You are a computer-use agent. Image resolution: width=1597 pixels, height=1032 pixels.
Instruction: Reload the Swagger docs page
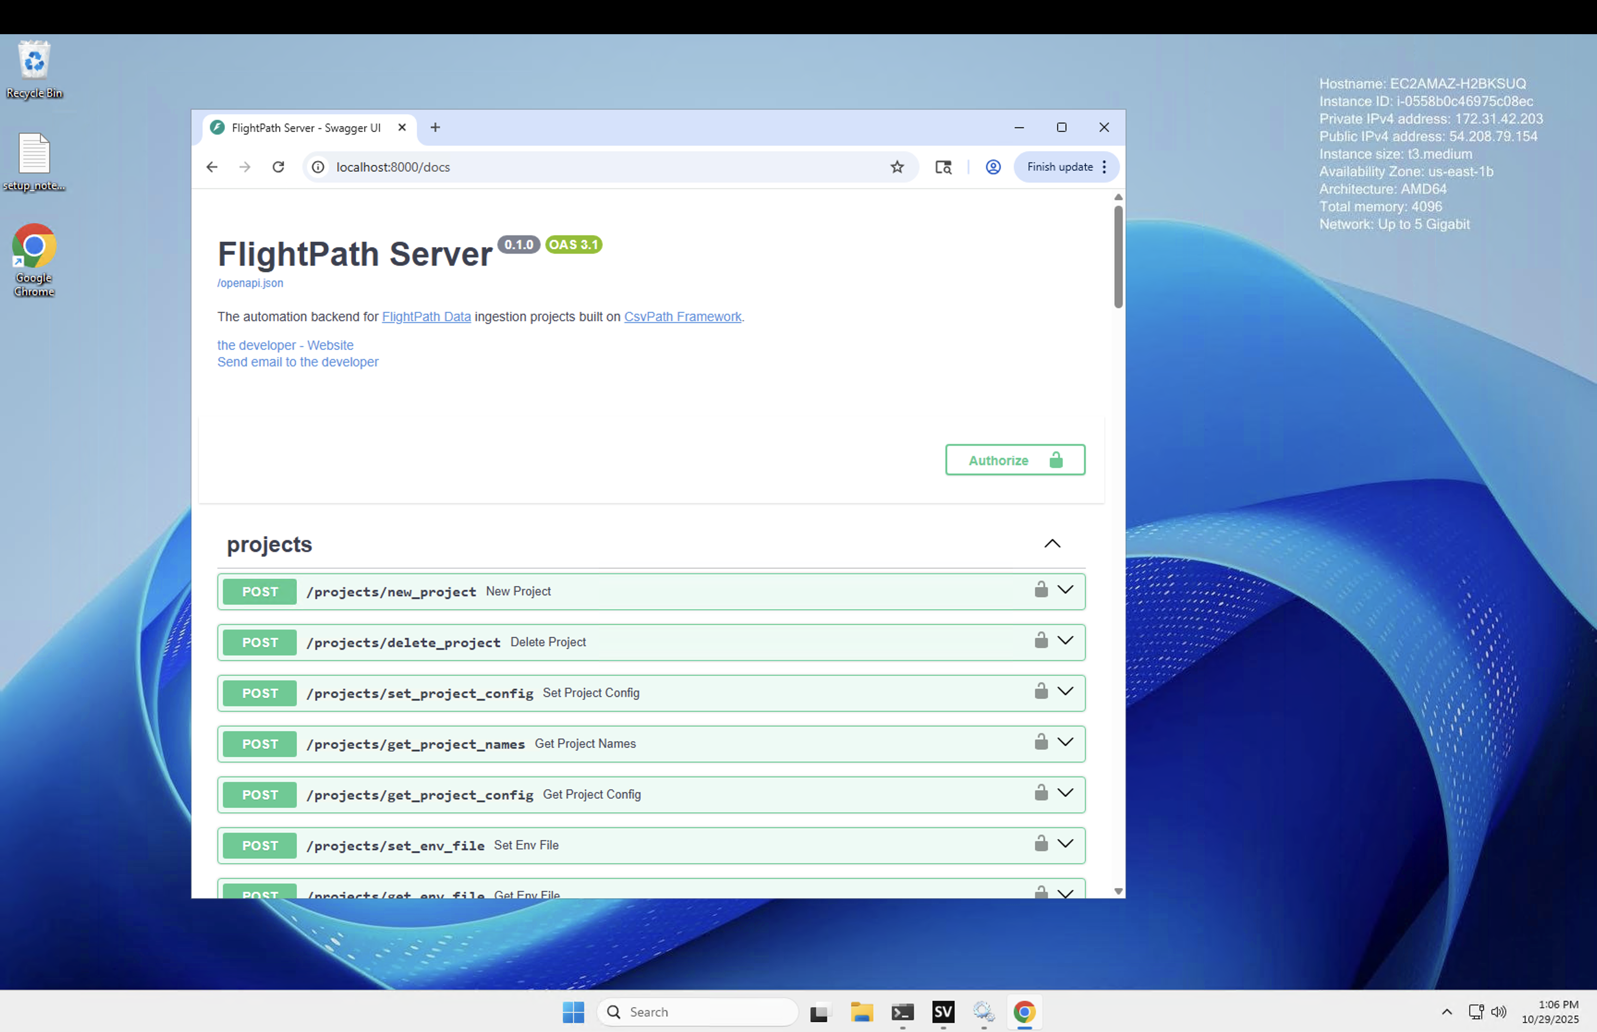coord(278,167)
